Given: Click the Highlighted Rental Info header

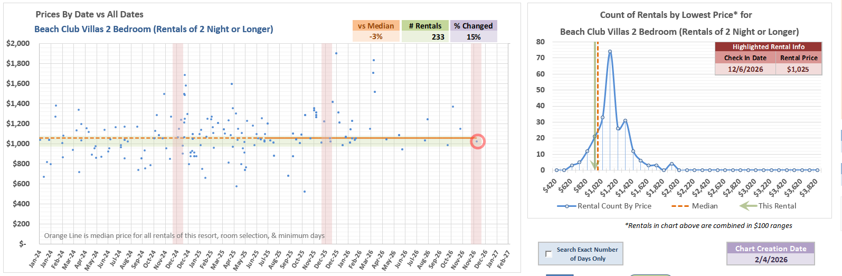Looking at the screenshot, I should coord(769,47).
